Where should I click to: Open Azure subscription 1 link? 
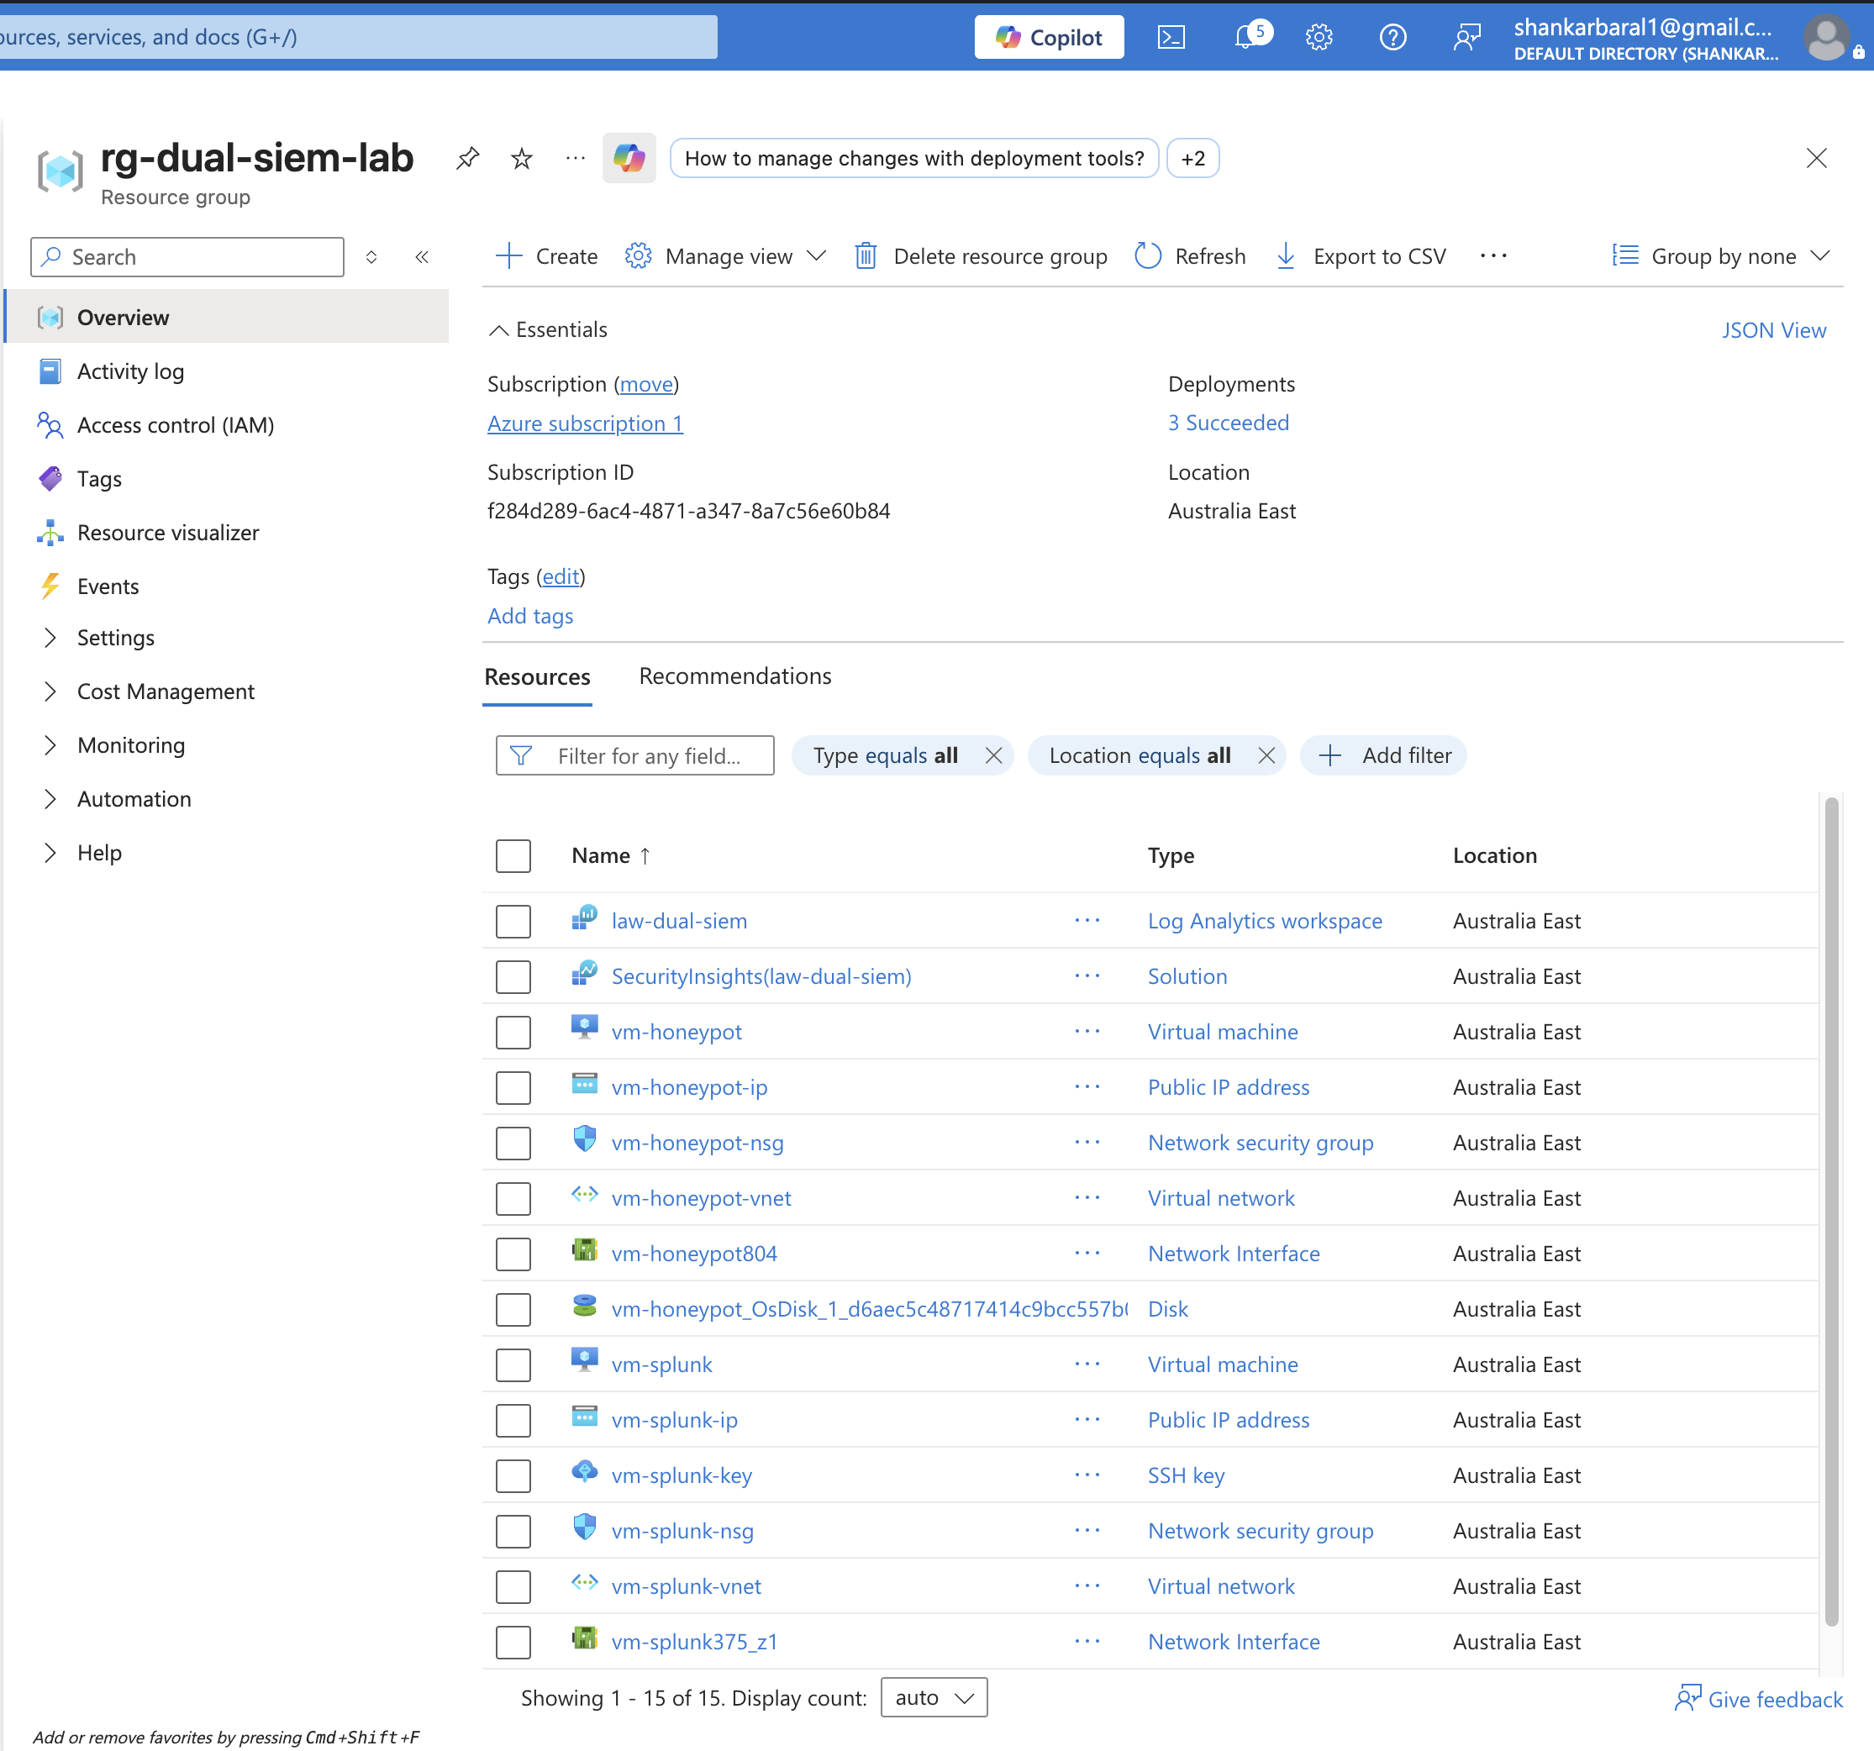586,423
